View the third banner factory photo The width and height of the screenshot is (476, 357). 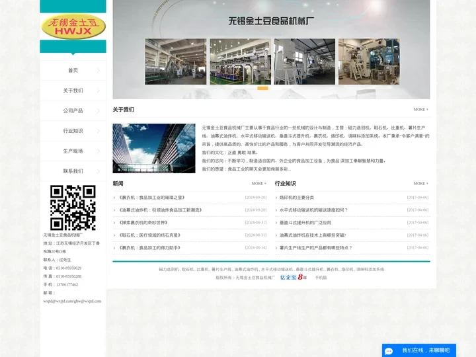point(305,61)
